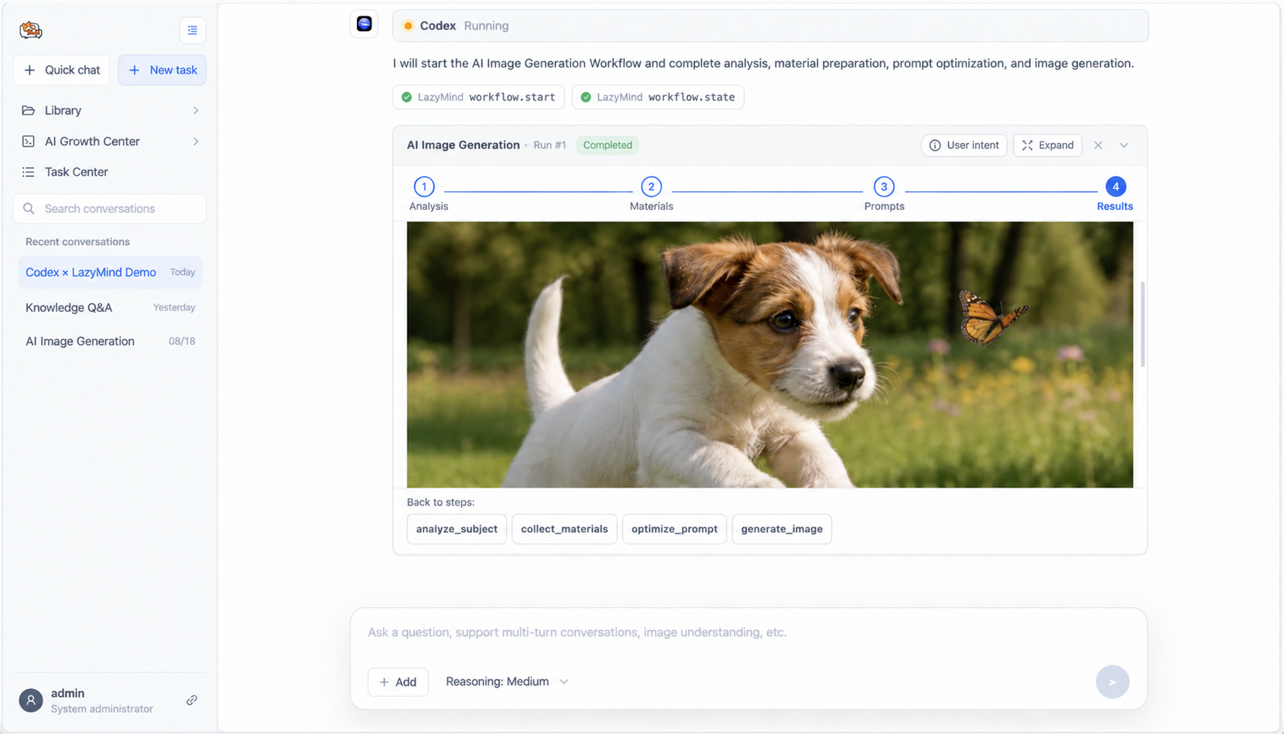Click the admin user avatar
Image resolution: width=1284 pixels, height=734 pixels.
point(31,701)
